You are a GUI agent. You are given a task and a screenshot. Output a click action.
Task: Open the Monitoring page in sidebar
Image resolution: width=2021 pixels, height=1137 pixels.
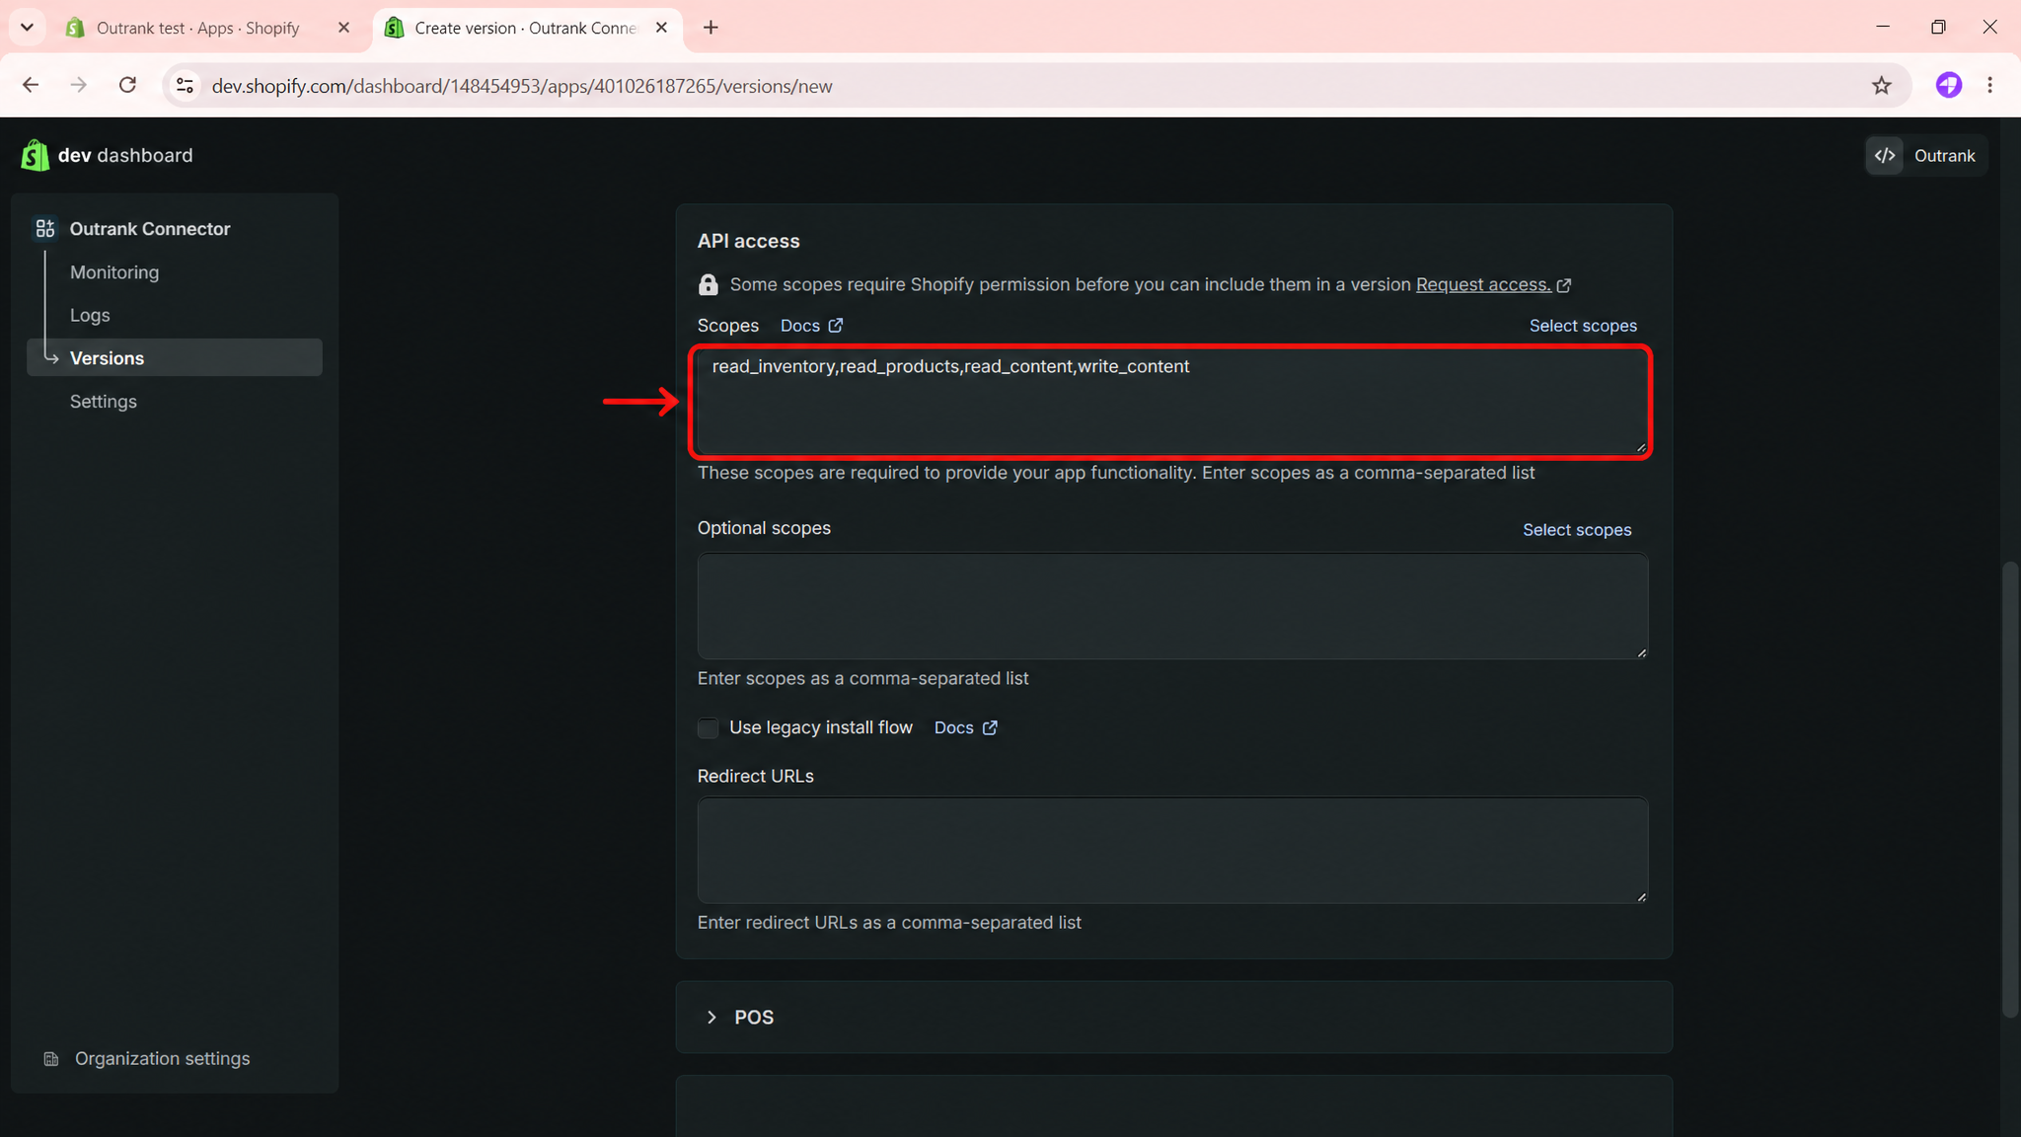pos(114,272)
